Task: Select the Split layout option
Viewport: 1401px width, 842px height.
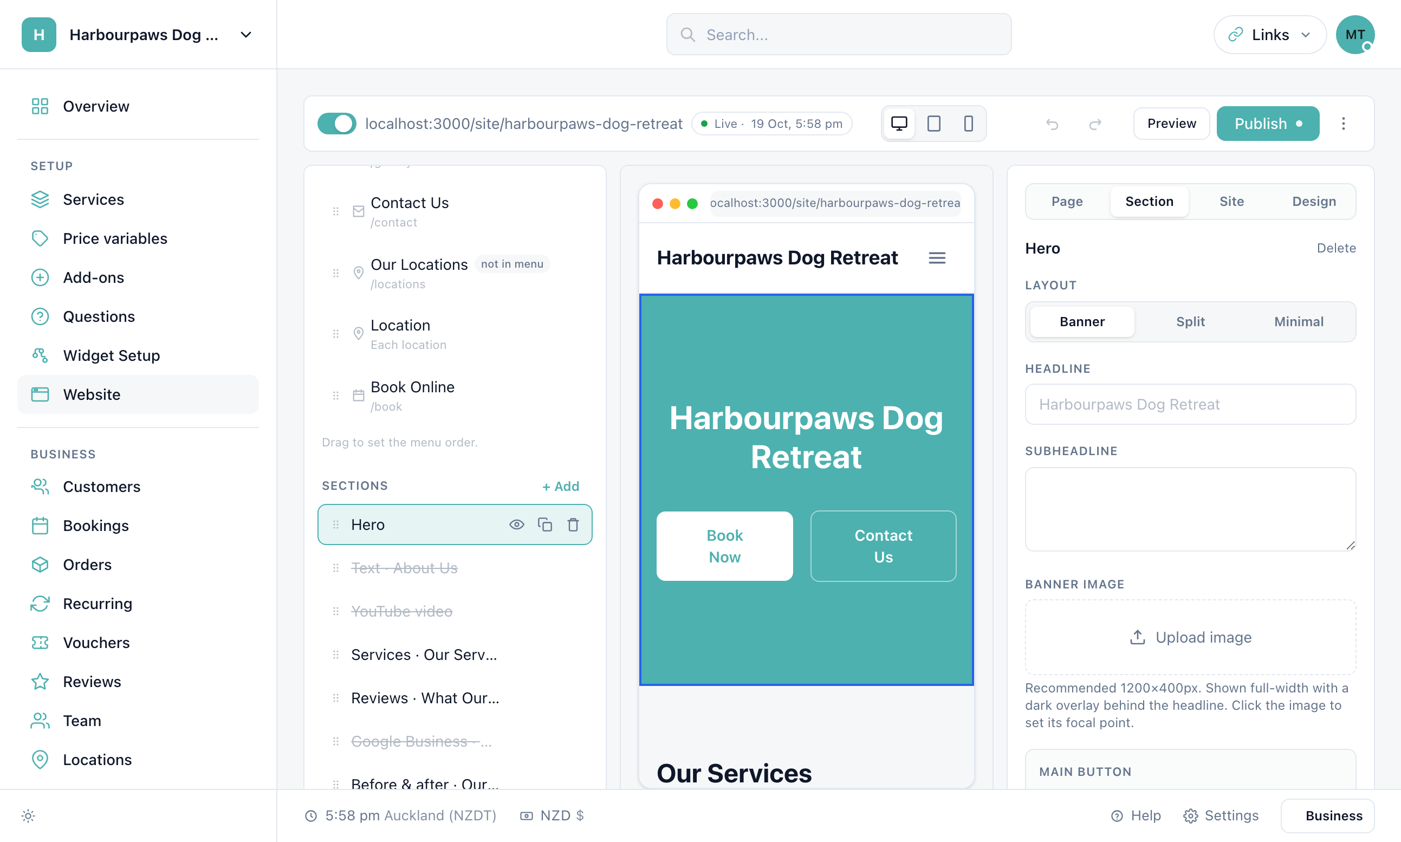Action: [x=1190, y=322]
